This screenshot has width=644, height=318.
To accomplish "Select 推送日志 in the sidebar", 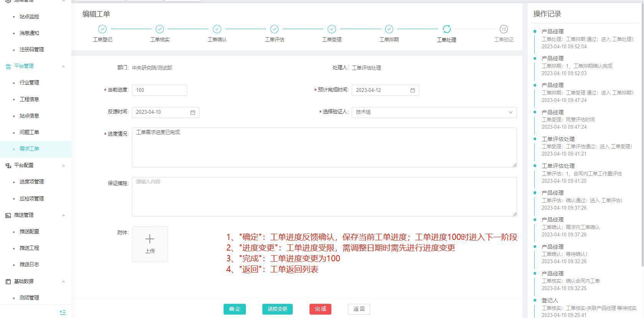I will [x=29, y=264].
